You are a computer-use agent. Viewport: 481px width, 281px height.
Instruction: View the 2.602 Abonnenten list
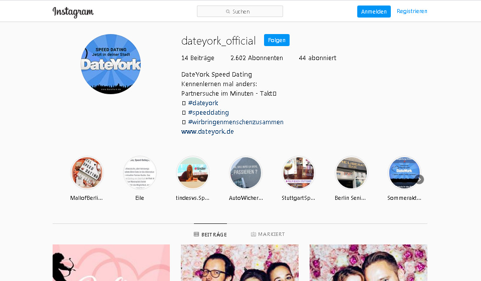point(257,58)
